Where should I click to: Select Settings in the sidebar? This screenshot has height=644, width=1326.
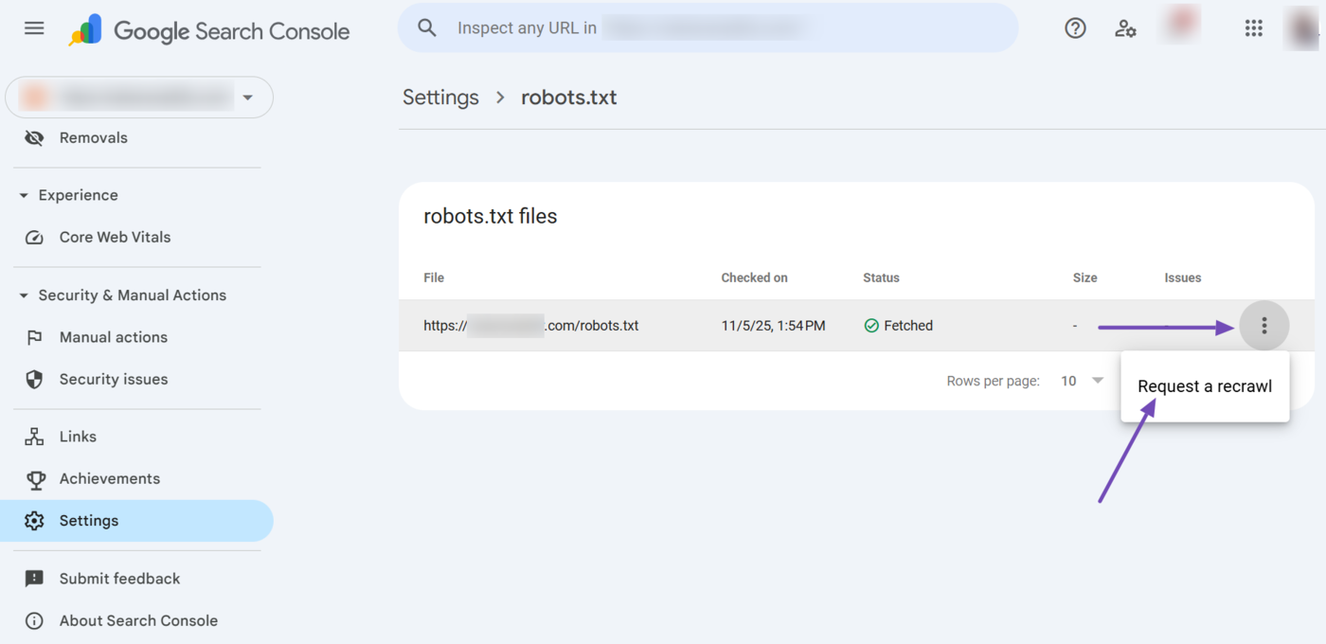click(x=88, y=520)
